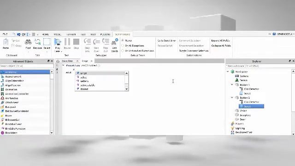Click the new file icon beside FILE
Screen dimensions: 295x166
point(14,35)
